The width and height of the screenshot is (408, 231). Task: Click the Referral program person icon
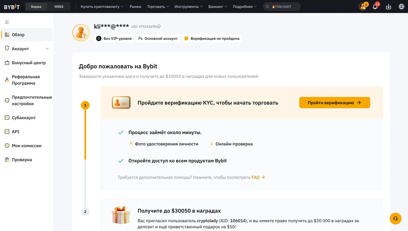pos(7,80)
